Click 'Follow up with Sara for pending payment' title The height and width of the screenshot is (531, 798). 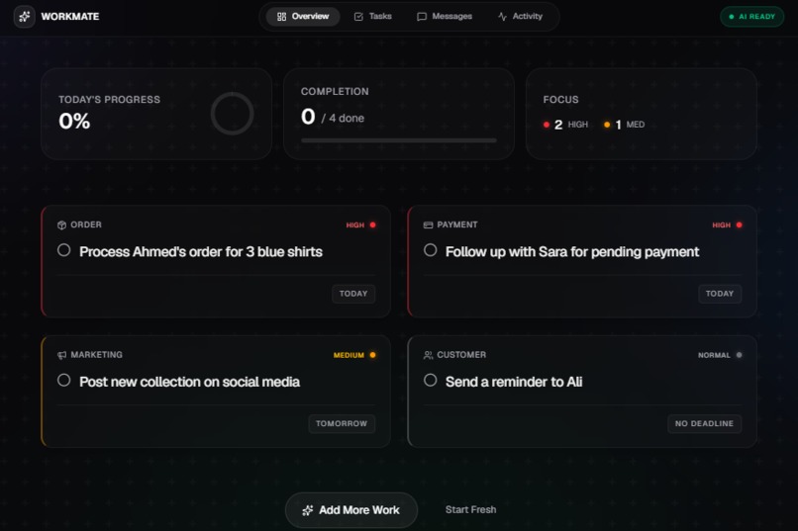pos(572,251)
